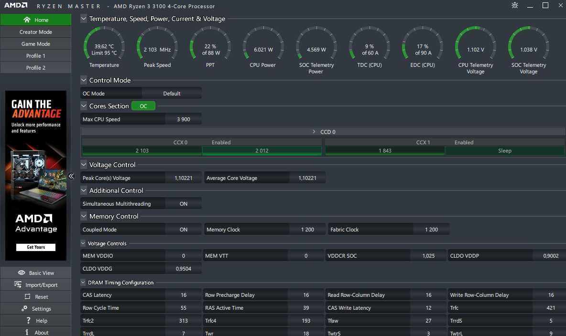Click the VDDCR SOC value 1,025
566x336 pixels.
coord(428,256)
